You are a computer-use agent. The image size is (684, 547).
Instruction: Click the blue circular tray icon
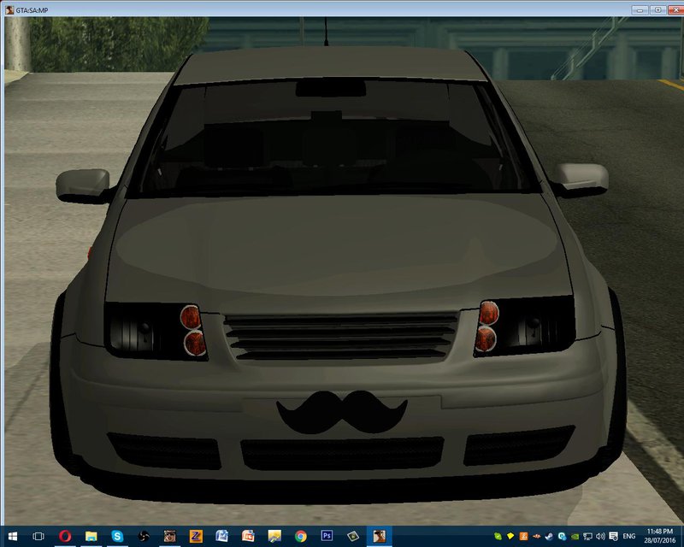pyautogui.click(x=563, y=536)
